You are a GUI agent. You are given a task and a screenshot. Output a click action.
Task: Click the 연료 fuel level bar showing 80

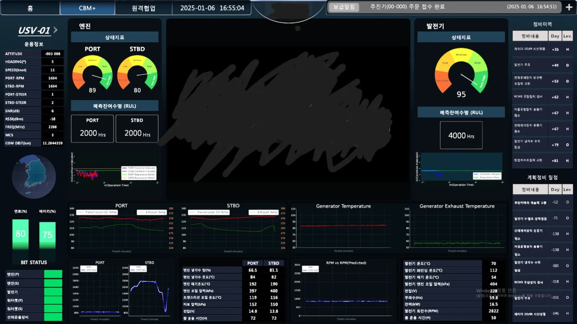click(x=20, y=234)
